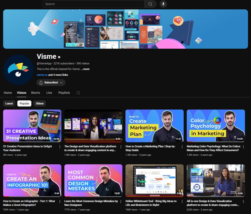This screenshot has height=214, width=251.
Task: Click the notification bell on the Subscribed button
Action: coord(41,82)
